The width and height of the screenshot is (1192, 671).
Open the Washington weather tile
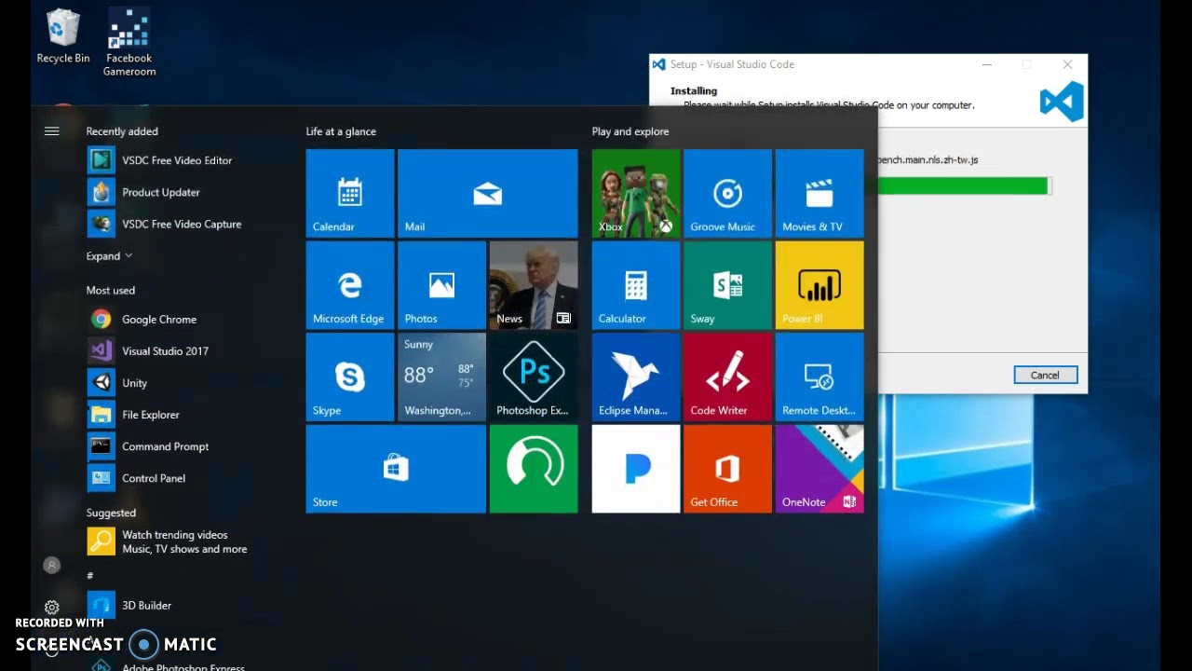[x=441, y=377]
